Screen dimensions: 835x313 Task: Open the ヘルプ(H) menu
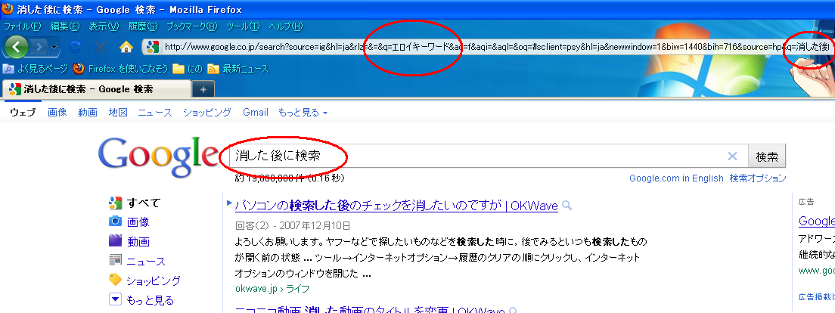click(x=286, y=26)
